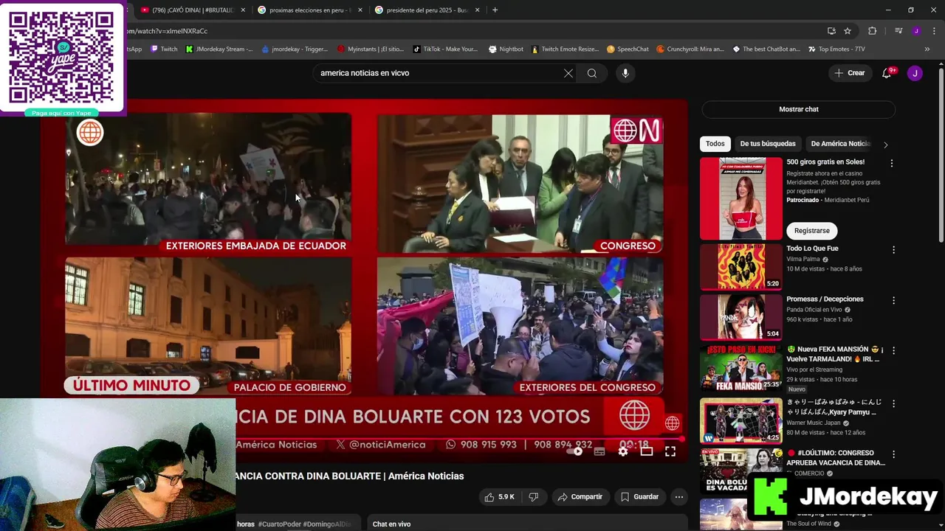Bookmark this page with star icon
This screenshot has height=531, width=945.
848,31
